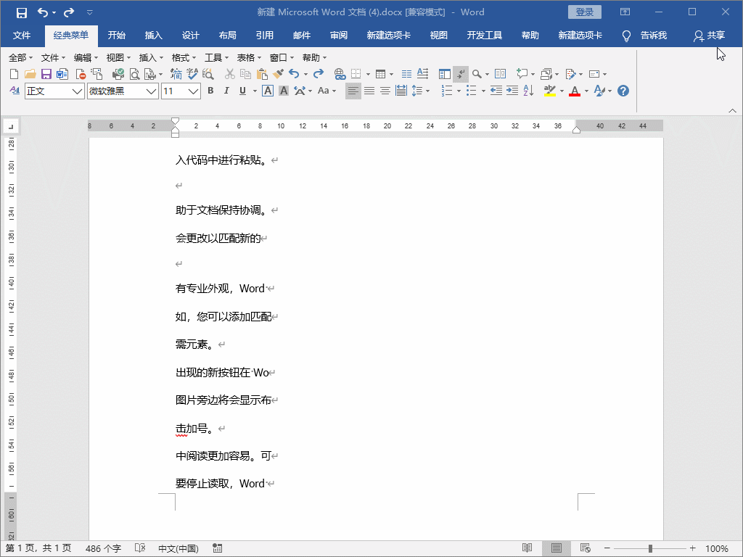
Task: Apply character border with the boxed A icon
Action: coord(268,91)
